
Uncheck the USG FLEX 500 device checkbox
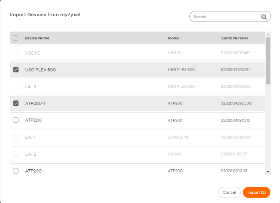click(16, 70)
